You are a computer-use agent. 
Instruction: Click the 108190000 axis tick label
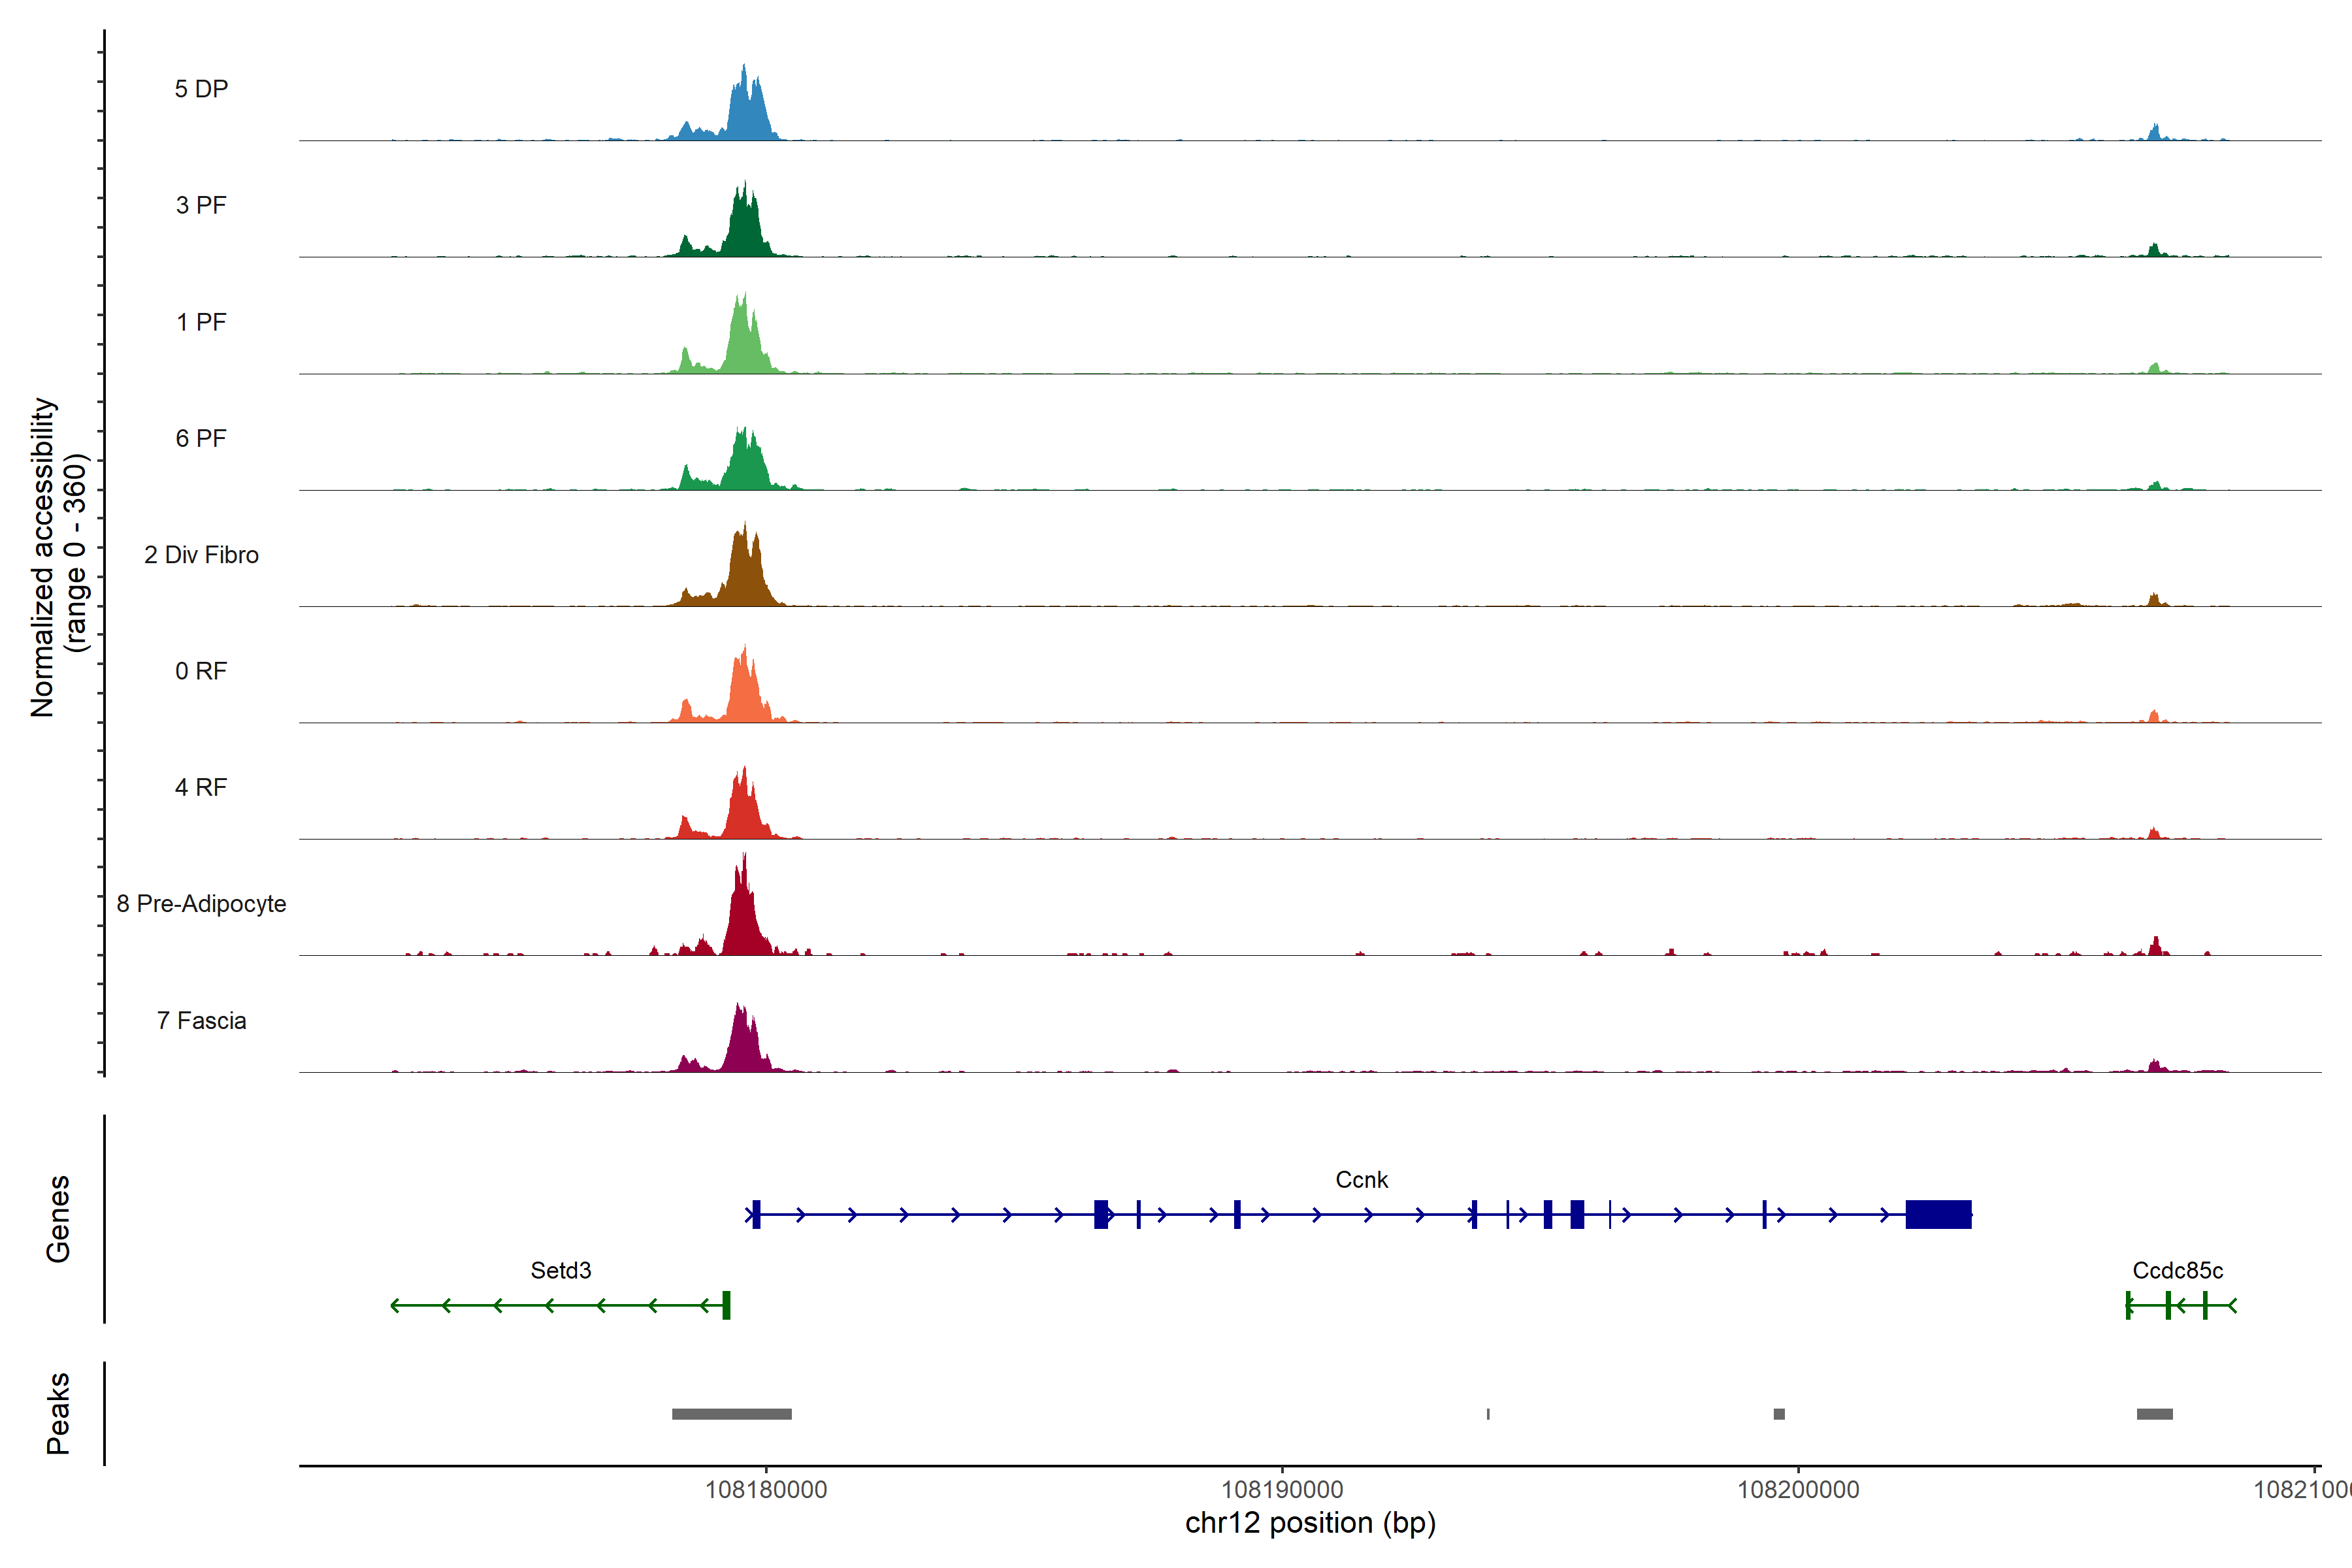(1282, 1489)
